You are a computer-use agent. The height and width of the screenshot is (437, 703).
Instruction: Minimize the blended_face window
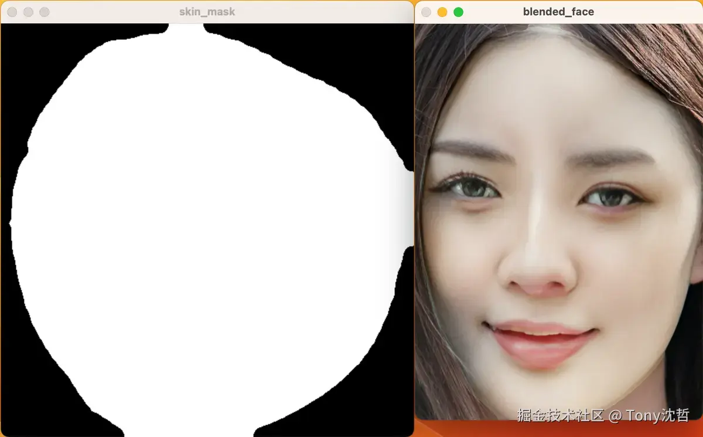(x=442, y=12)
